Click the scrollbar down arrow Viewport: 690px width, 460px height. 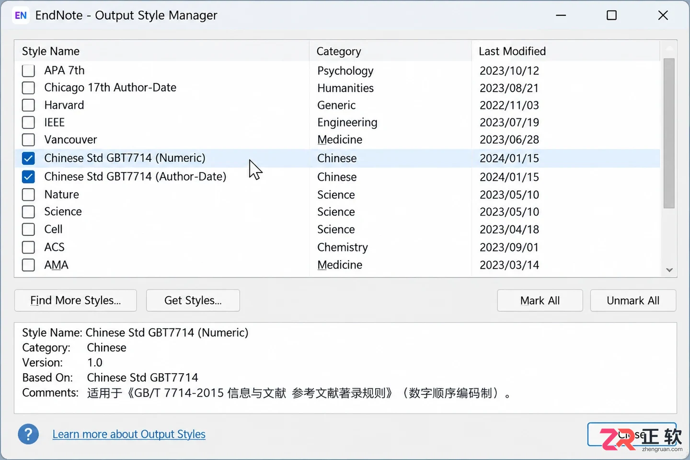669,270
